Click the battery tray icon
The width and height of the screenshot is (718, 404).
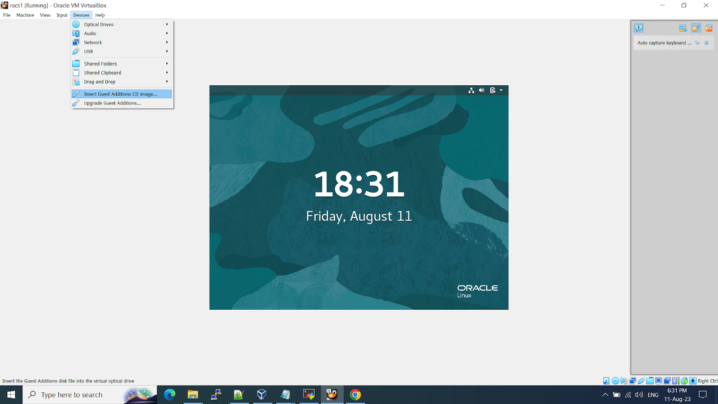coord(617,395)
